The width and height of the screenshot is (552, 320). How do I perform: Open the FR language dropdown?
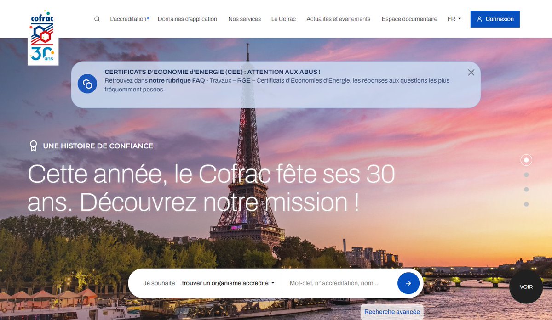click(x=454, y=19)
